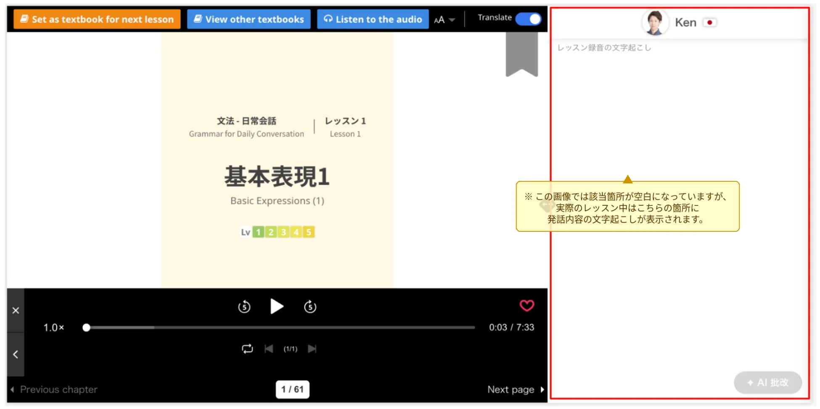820x409 pixels.
Task: Favorite with the pink heart icon
Action: pyautogui.click(x=527, y=305)
